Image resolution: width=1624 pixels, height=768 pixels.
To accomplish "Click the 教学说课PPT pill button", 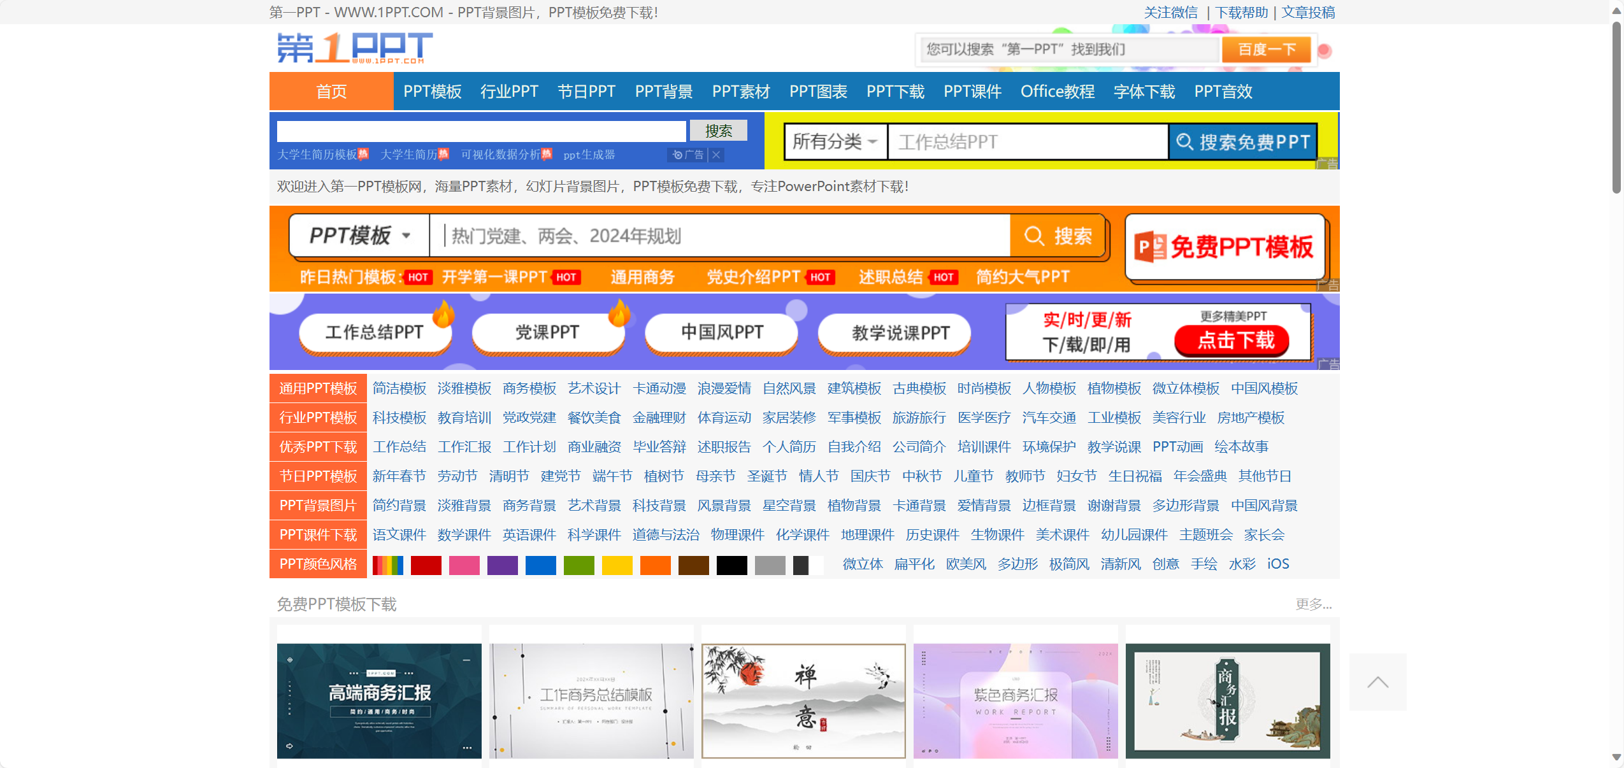I will click(x=894, y=332).
